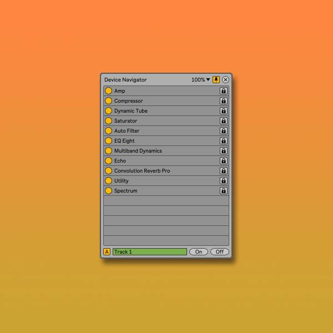
Task: Select the Echo device name
Action: pyautogui.click(x=120, y=161)
